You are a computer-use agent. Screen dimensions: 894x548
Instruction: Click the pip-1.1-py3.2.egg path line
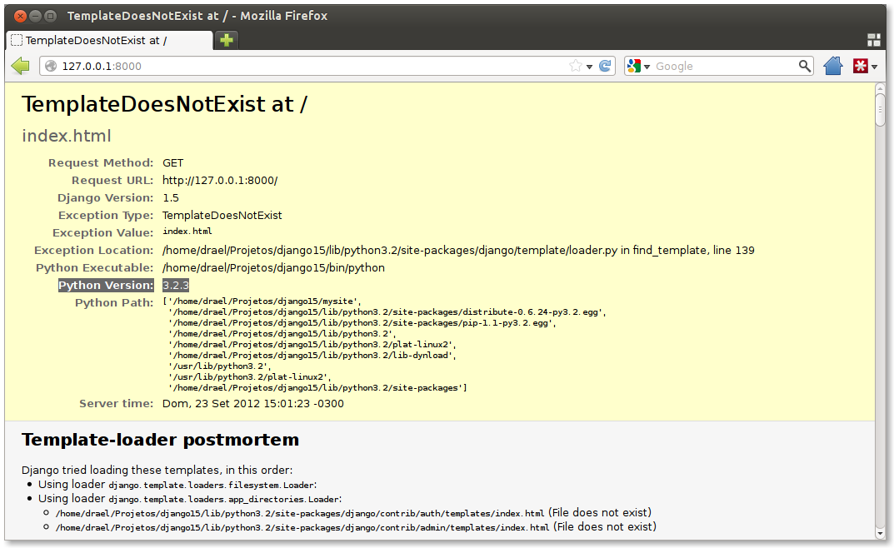(362, 323)
